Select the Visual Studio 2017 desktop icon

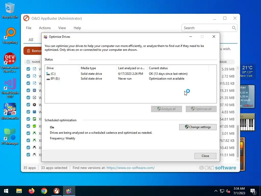click(10, 88)
